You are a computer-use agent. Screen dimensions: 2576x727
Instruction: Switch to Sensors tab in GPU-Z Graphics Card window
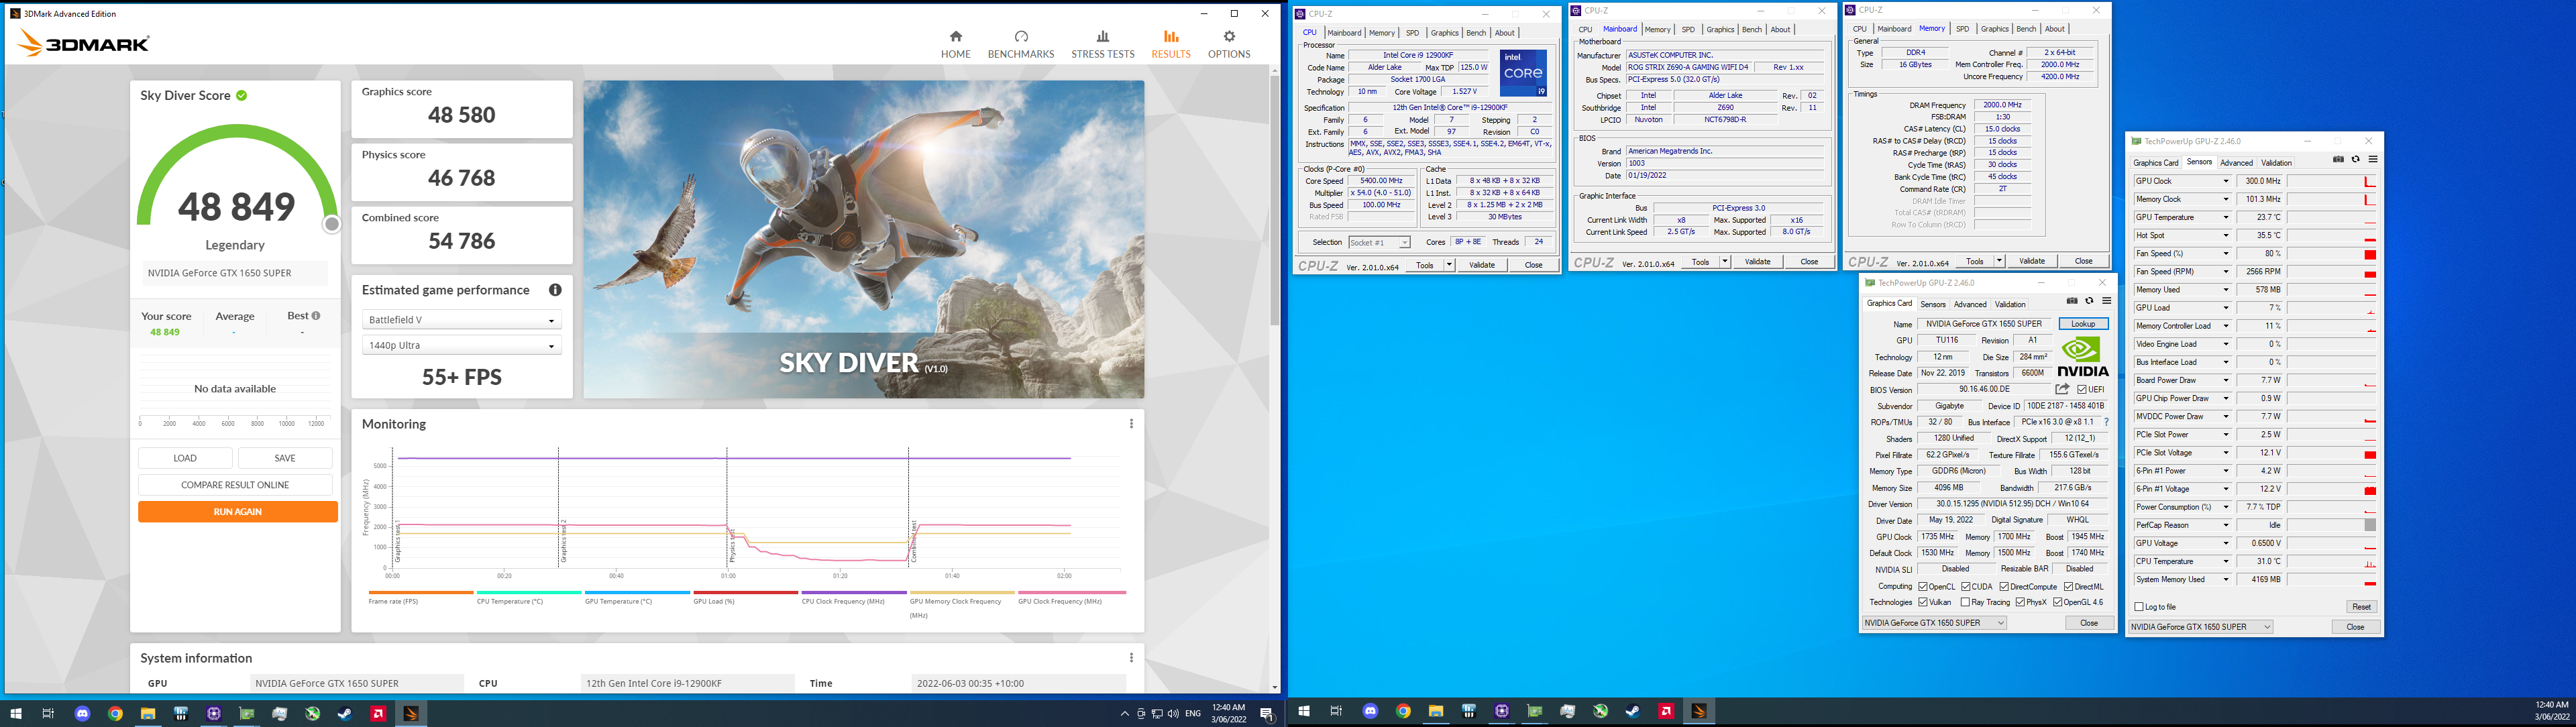[1933, 304]
